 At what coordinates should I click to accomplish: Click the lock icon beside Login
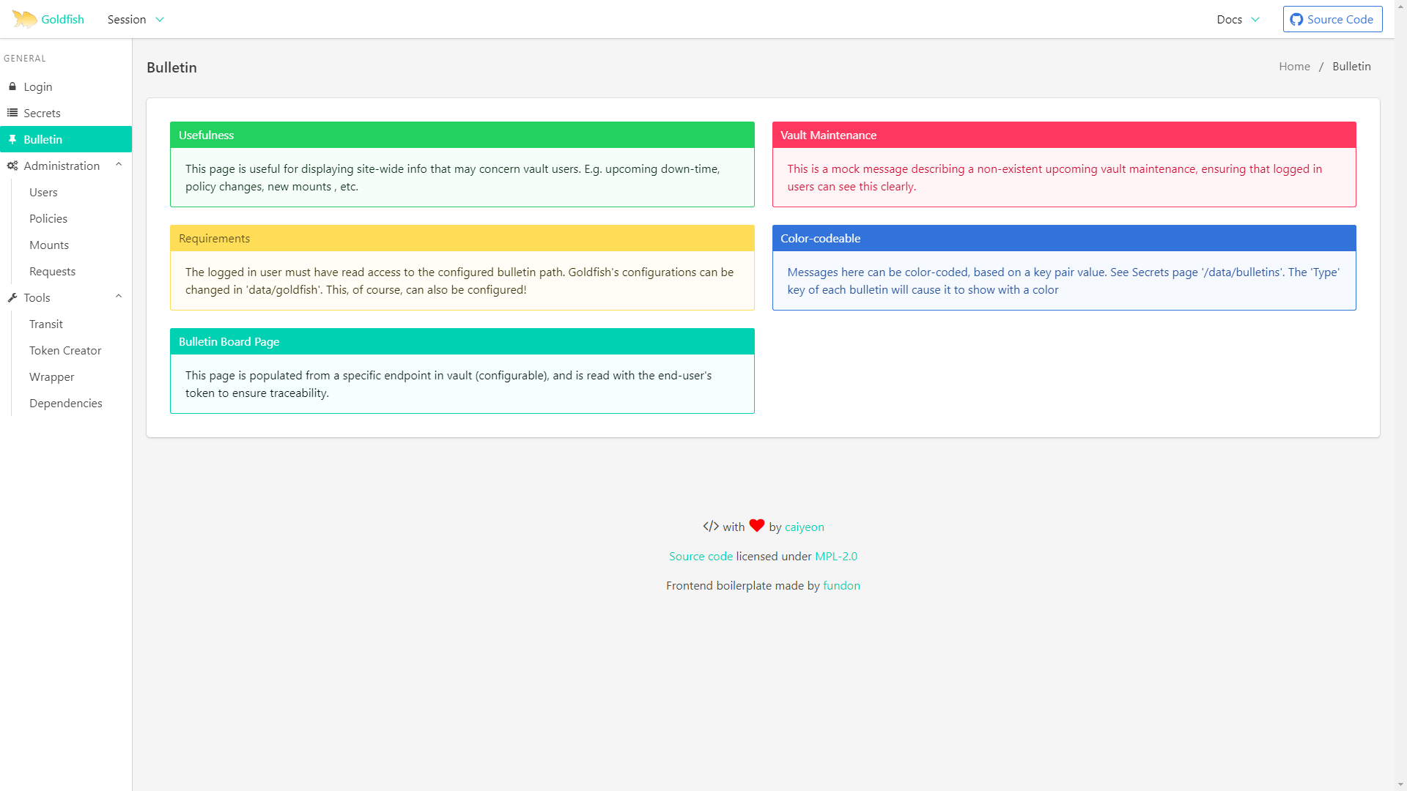[x=12, y=86]
